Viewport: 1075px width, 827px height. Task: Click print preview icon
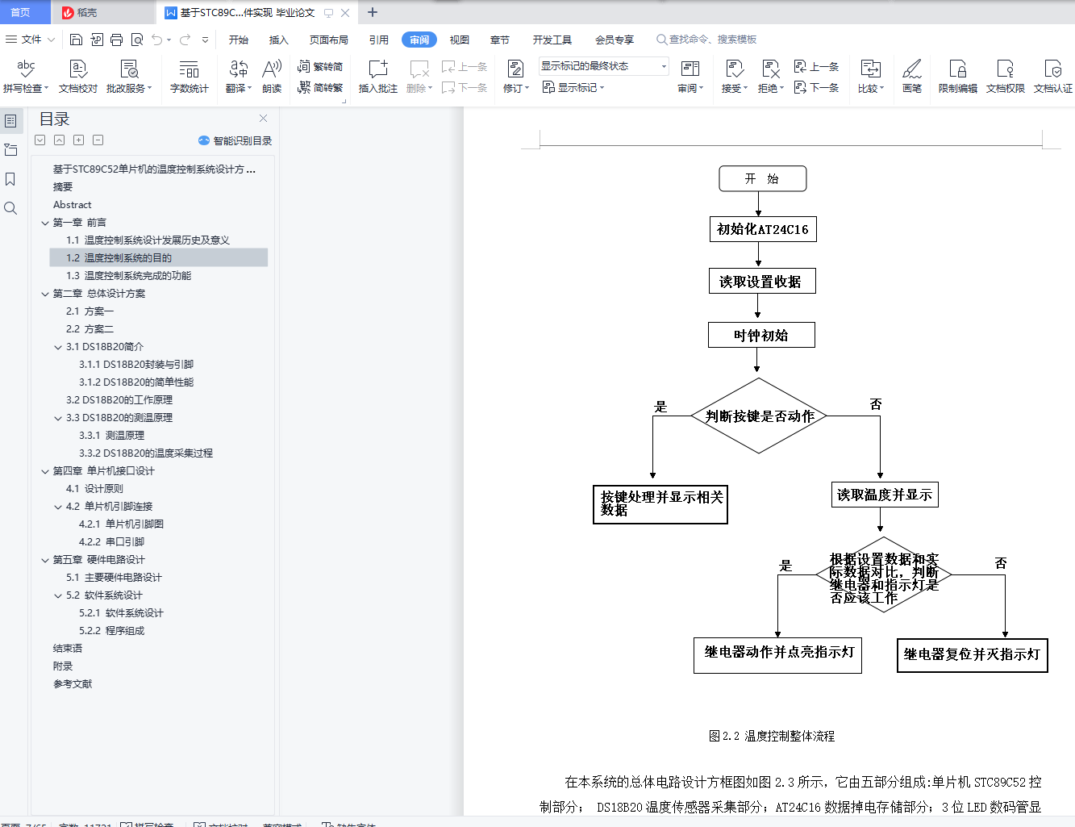137,40
